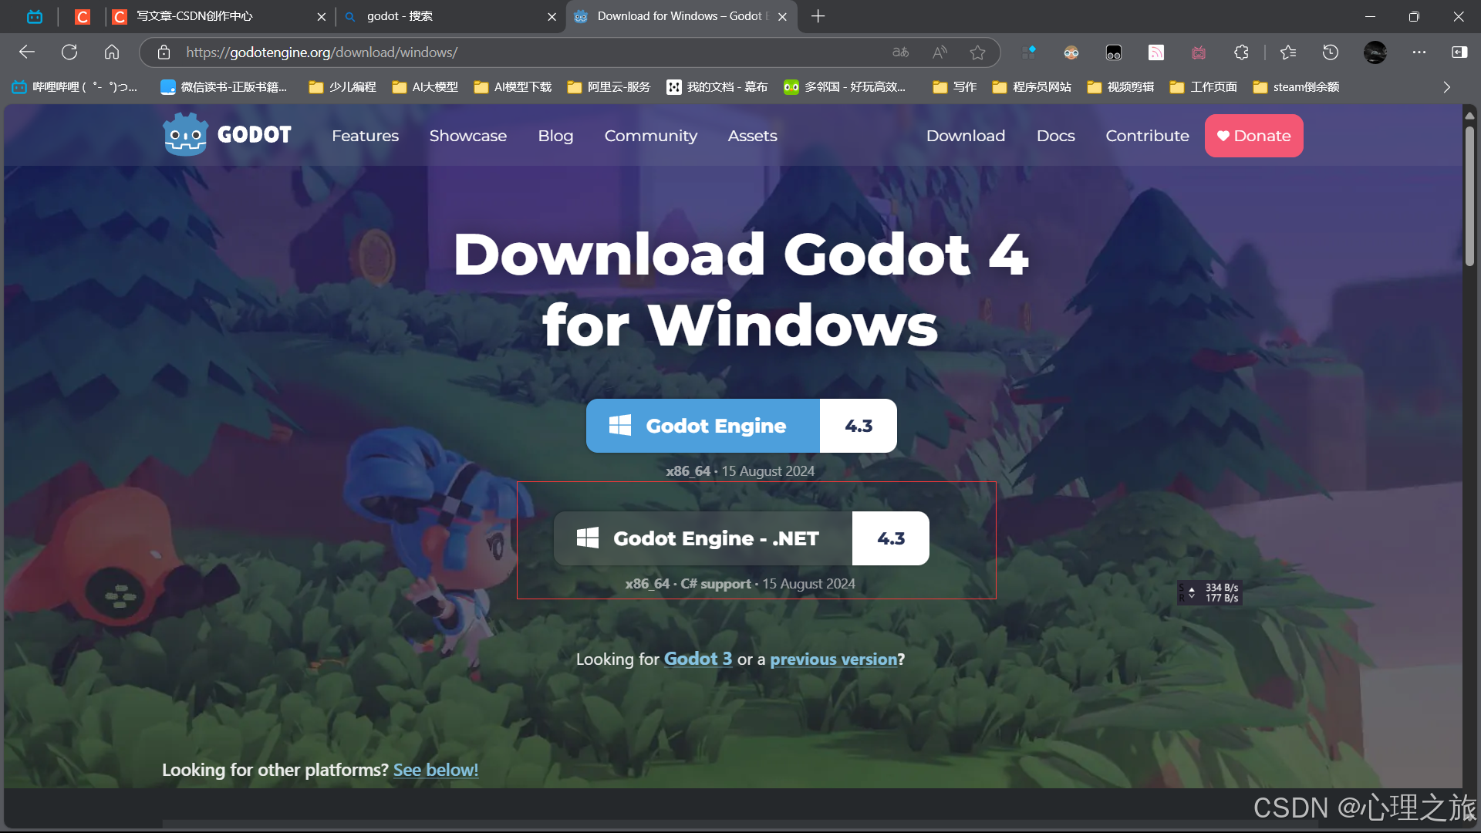Click the translate icon in the address bar
The width and height of the screenshot is (1481, 833).
tap(899, 52)
